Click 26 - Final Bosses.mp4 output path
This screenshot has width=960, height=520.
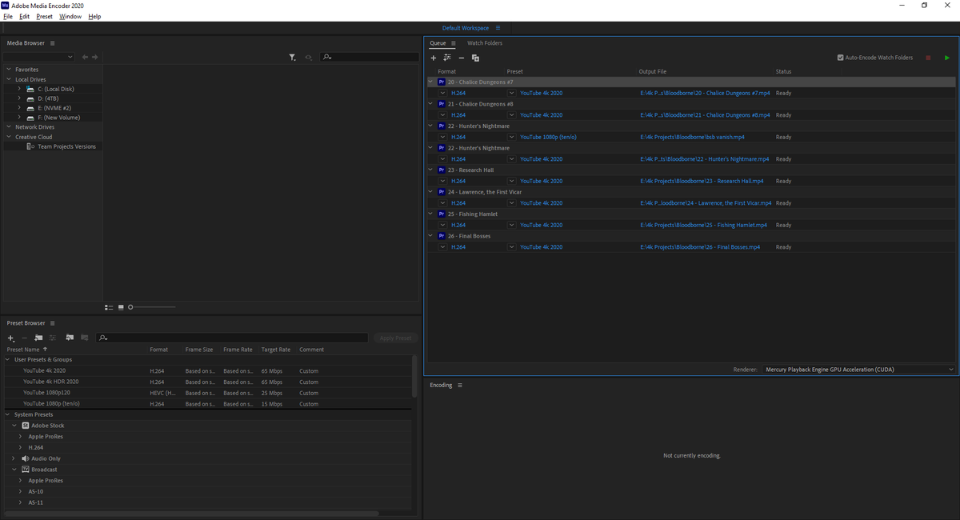700,247
